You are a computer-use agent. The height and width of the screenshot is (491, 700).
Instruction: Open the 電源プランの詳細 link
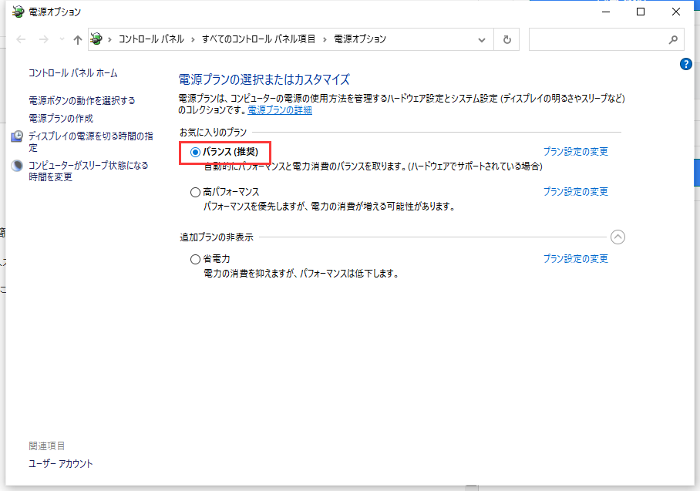click(x=280, y=110)
